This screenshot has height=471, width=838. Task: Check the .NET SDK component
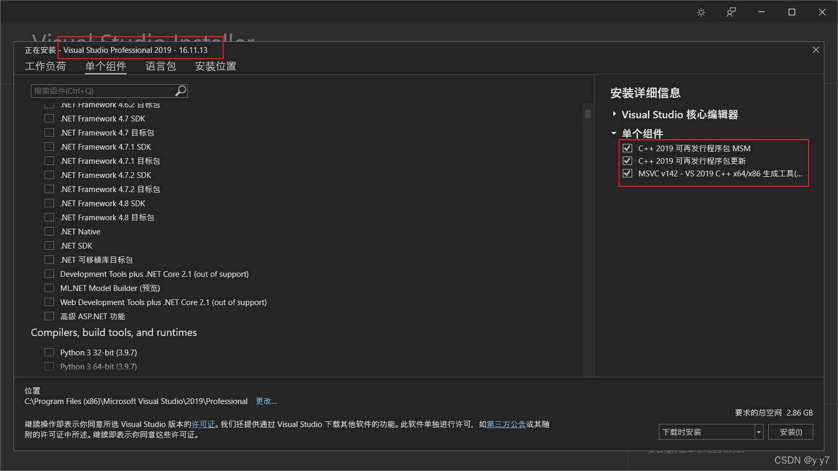[49, 245]
